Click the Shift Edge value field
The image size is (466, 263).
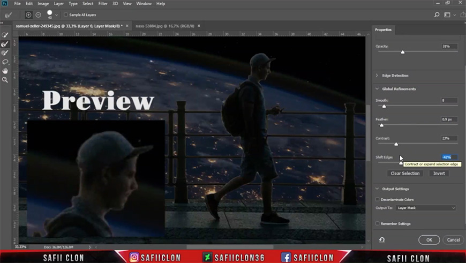449,157
